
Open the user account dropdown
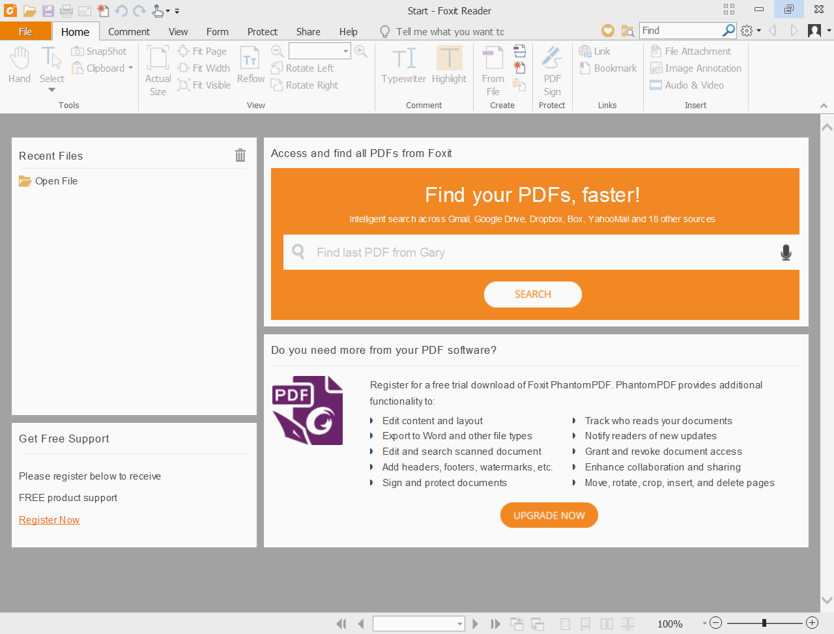(x=829, y=31)
